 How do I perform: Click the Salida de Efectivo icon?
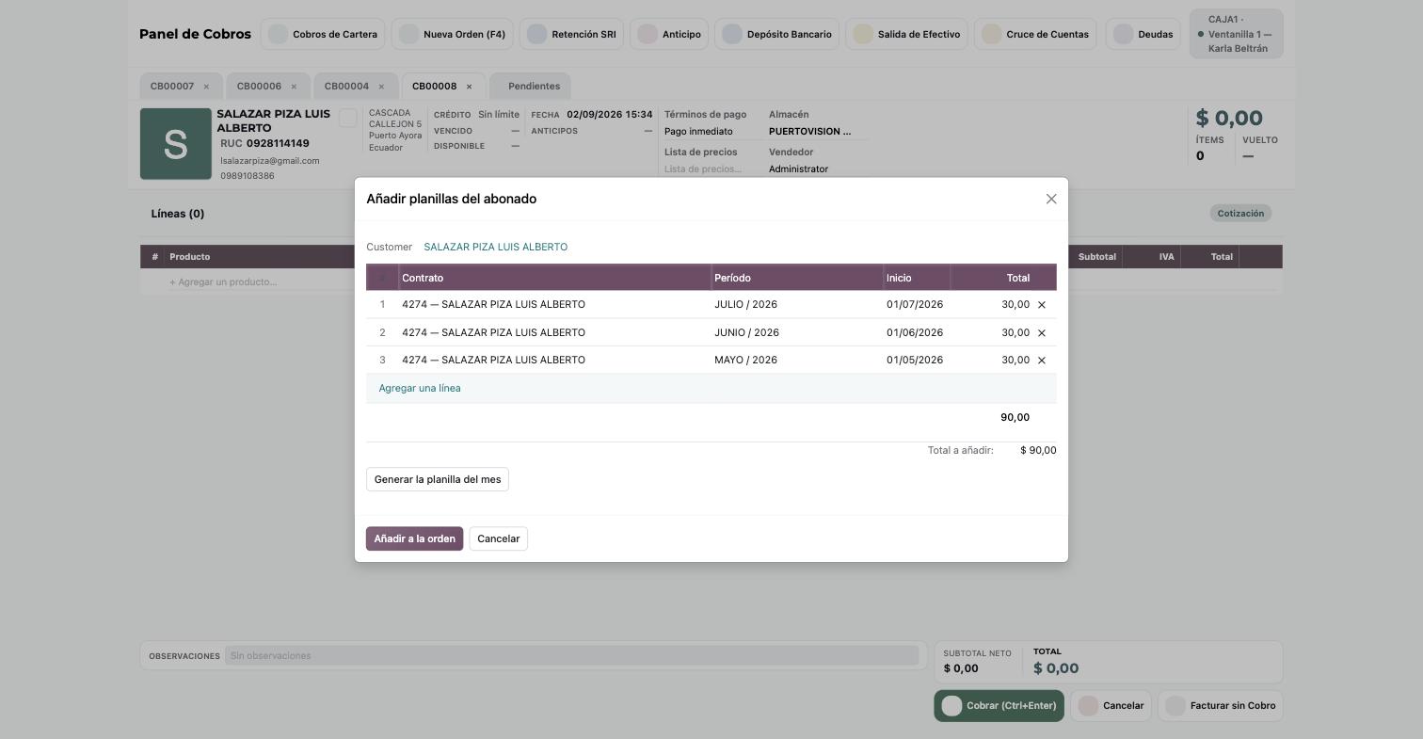coord(863,34)
